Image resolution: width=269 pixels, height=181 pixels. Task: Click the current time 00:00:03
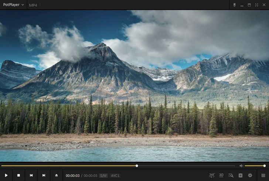(72, 176)
